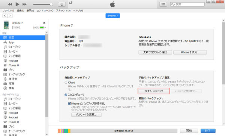Image resolution: width=225 pixels, height=136 pixels.
Task: Select the iCloud backup radio button
Action: (66, 83)
